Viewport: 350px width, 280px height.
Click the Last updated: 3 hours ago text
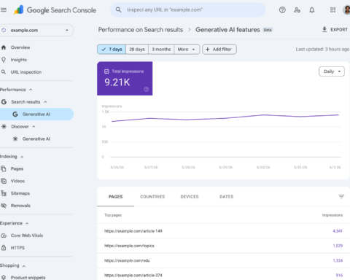pos(322,50)
